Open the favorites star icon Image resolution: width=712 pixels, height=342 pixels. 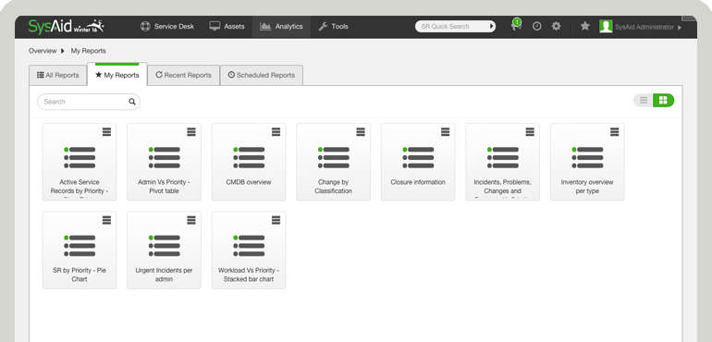click(x=584, y=26)
